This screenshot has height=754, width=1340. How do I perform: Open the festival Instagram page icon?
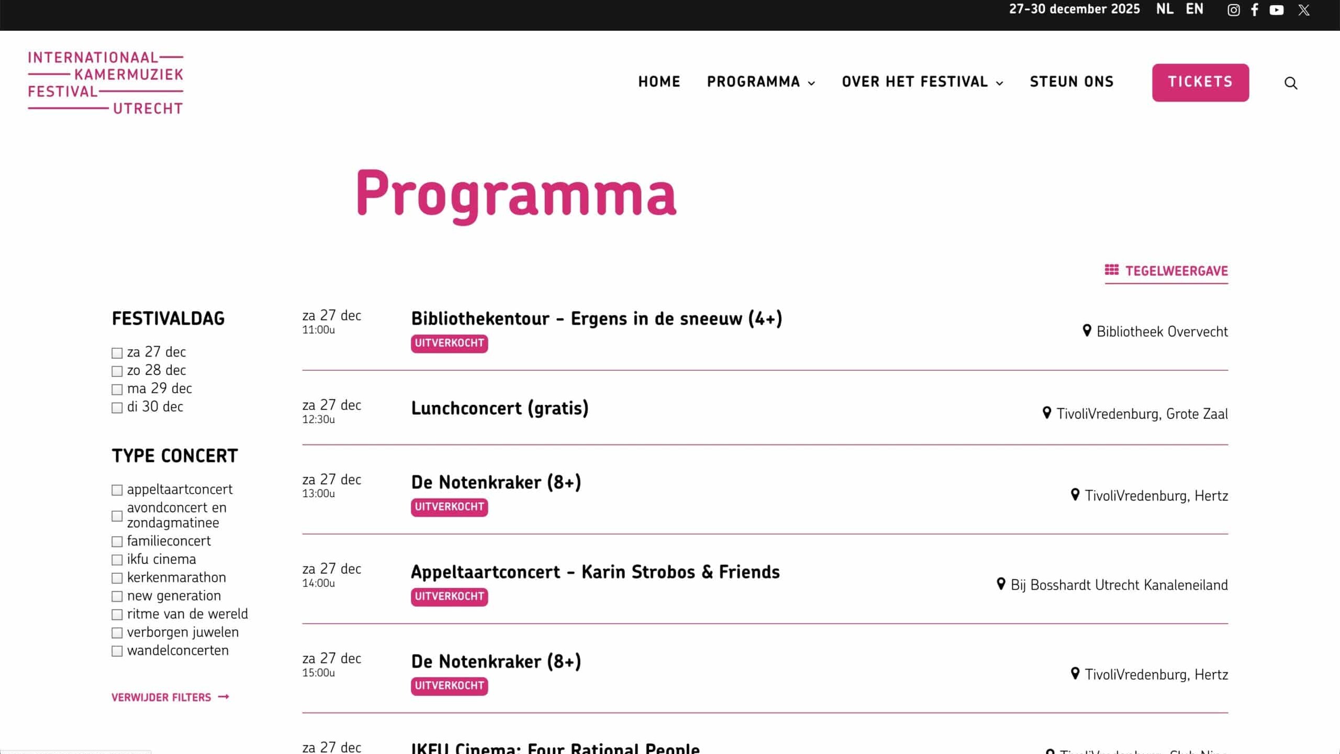click(1233, 10)
